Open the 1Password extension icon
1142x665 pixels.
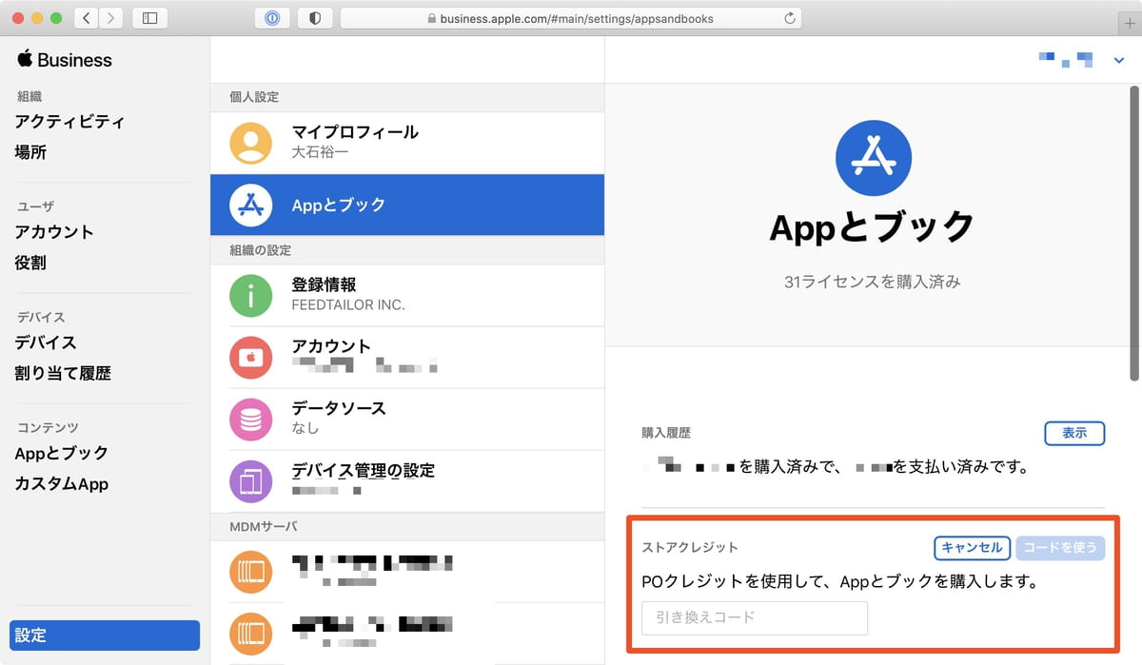point(272,18)
